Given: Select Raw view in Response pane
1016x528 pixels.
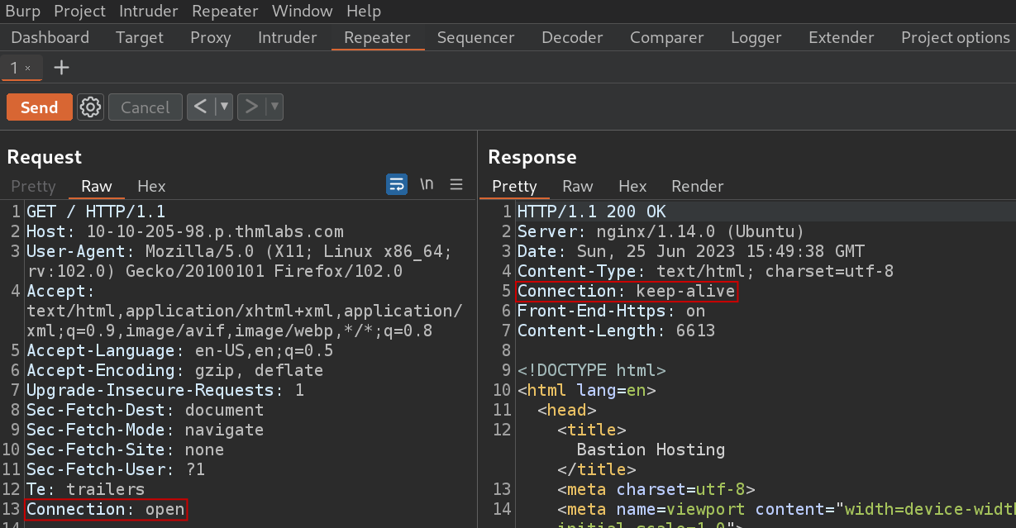Looking at the screenshot, I should click(x=578, y=186).
